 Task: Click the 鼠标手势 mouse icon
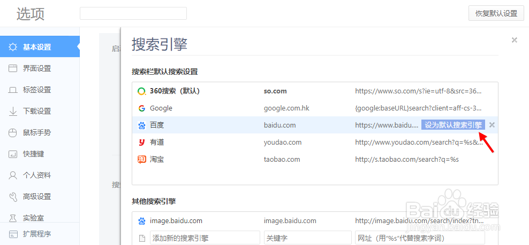tap(13, 132)
